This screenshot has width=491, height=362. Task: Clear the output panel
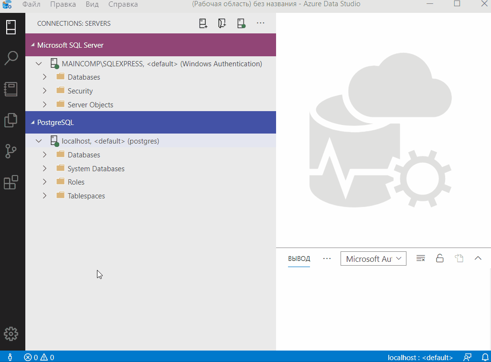point(421,259)
